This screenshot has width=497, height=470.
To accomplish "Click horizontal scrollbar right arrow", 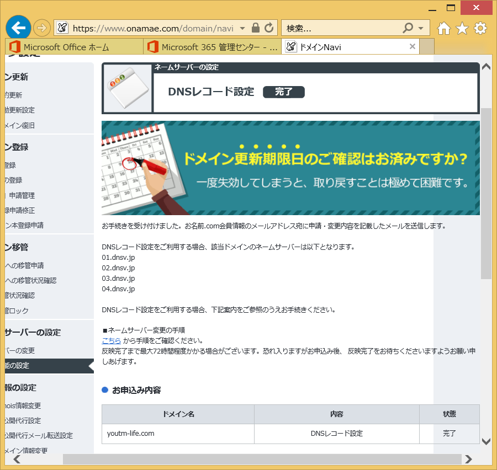I will pyautogui.click(x=468, y=459).
